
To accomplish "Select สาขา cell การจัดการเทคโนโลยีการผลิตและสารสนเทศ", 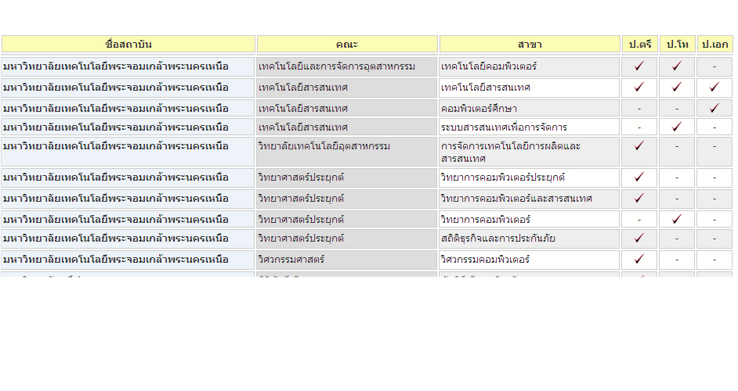I will pos(530,152).
